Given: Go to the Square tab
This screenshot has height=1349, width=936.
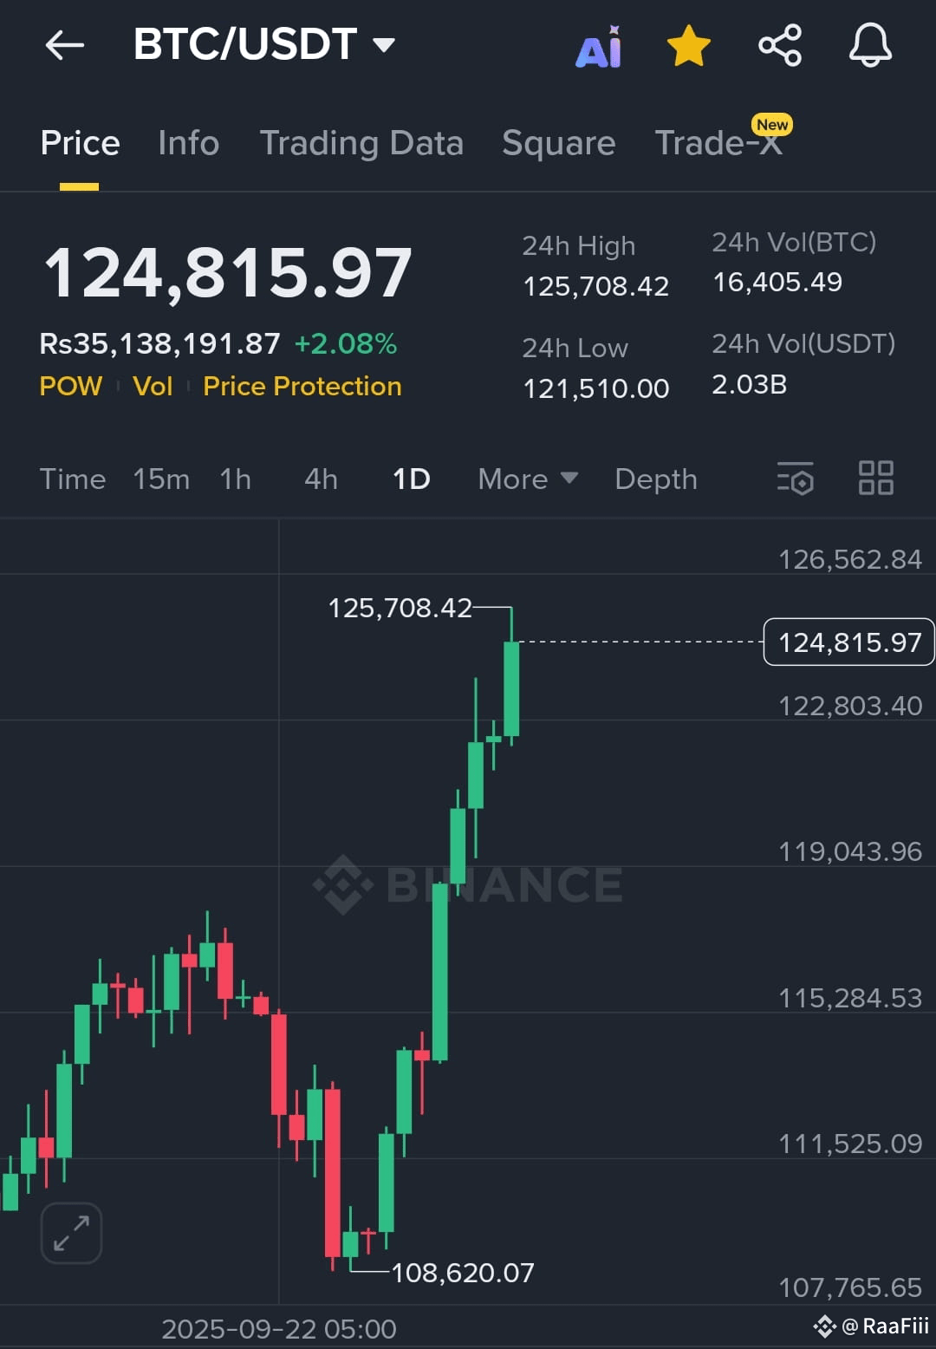Looking at the screenshot, I should pyautogui.click(x=558, y=143).
